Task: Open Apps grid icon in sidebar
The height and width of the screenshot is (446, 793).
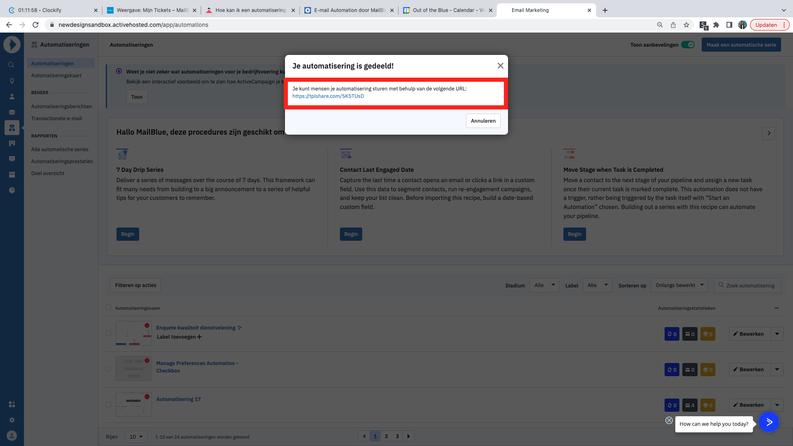Action: pyautogui.click(x=12, y=404)
